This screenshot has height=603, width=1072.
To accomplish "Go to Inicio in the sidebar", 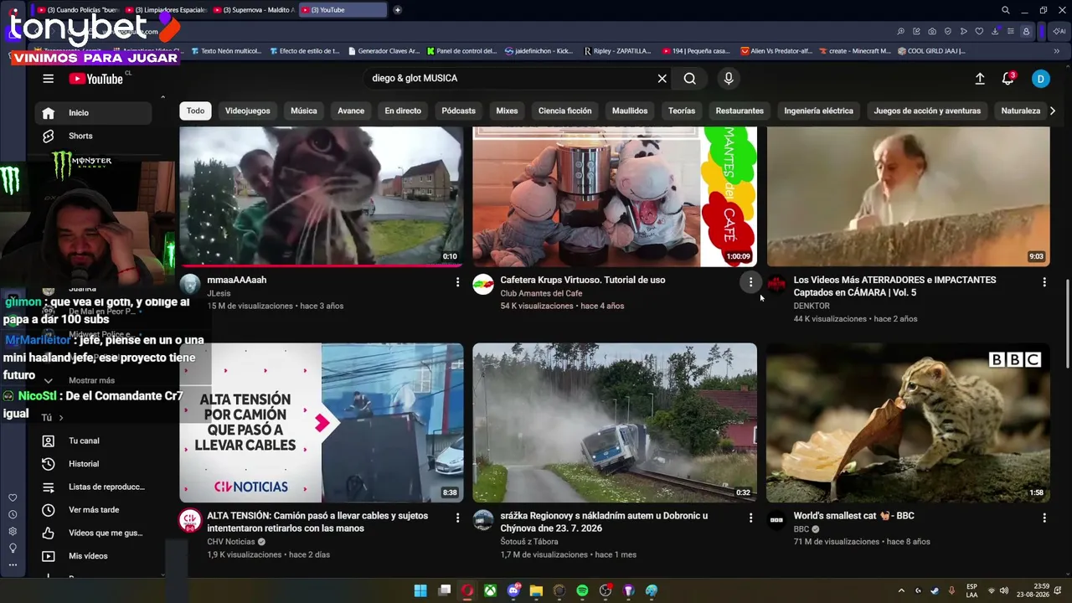I will click(x=94, y=113).
